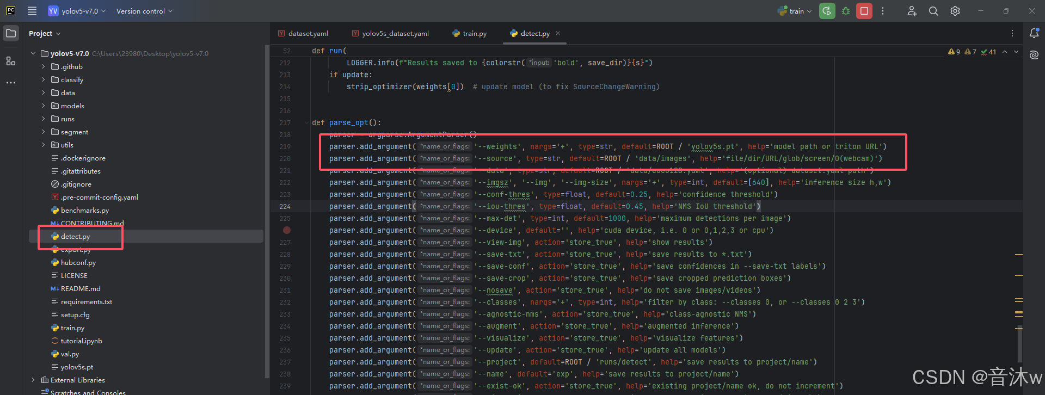Switch to the yolov5s_dataset.yaml tab
1045x395 pixels.
pyautogui.click(x=391, y=33)
